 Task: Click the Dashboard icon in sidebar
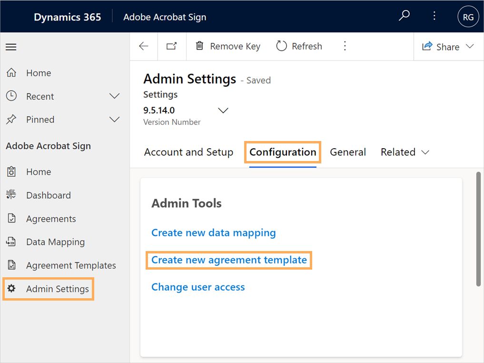point(11,195)
